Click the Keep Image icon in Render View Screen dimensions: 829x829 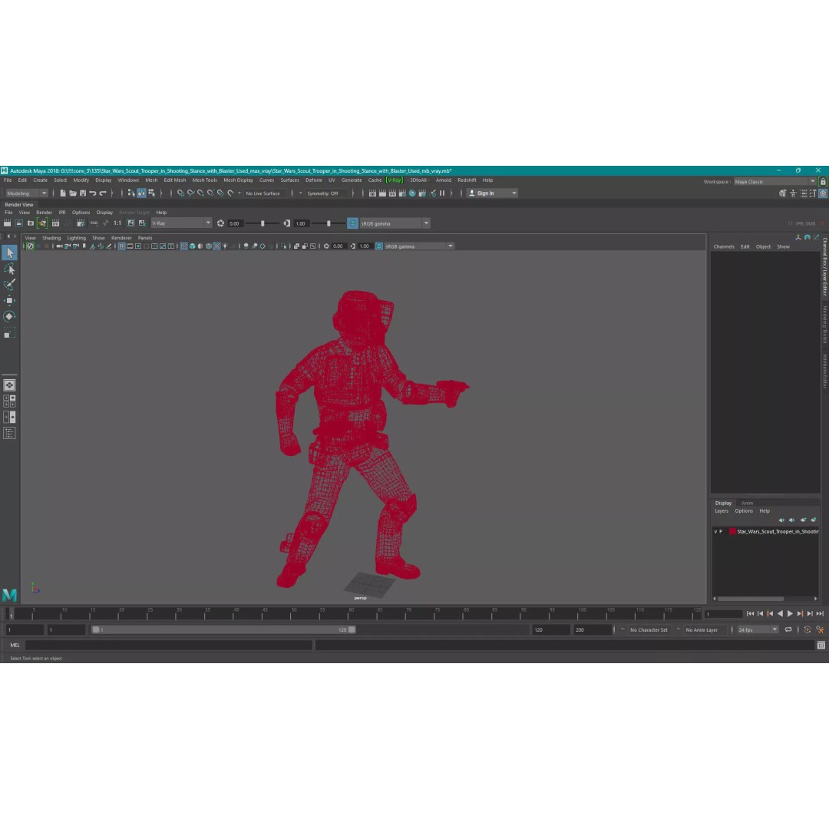tap(130, 223)
